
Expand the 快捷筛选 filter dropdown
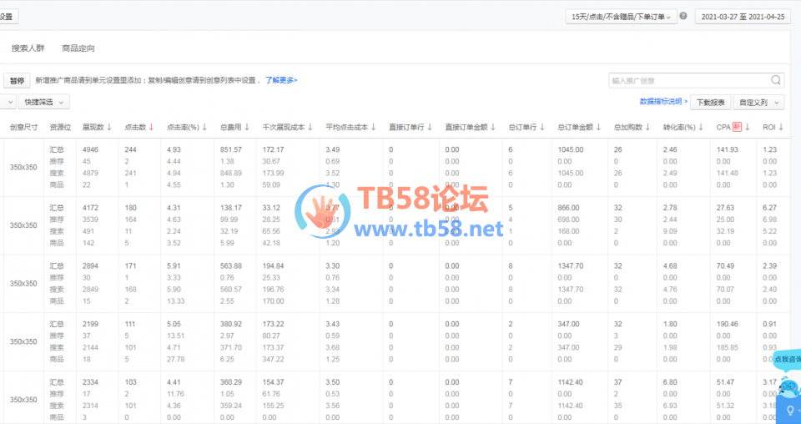tap(46, 102)
